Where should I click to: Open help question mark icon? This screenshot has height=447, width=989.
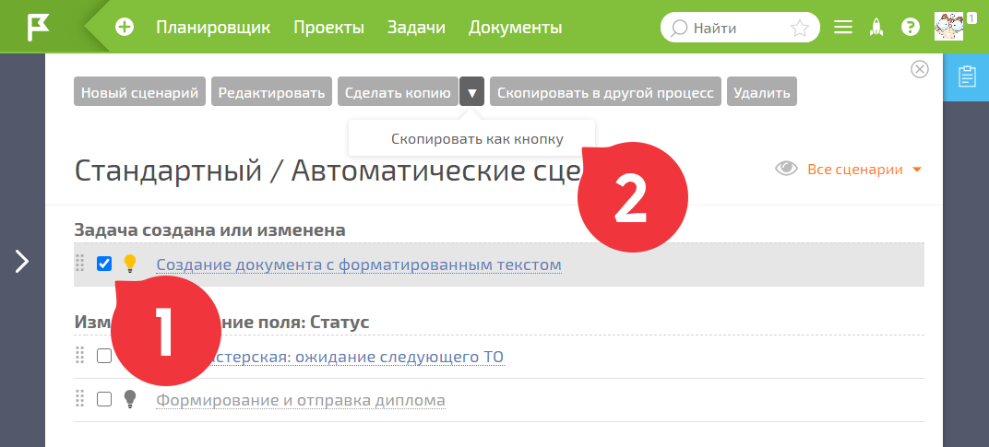[911, 27]
